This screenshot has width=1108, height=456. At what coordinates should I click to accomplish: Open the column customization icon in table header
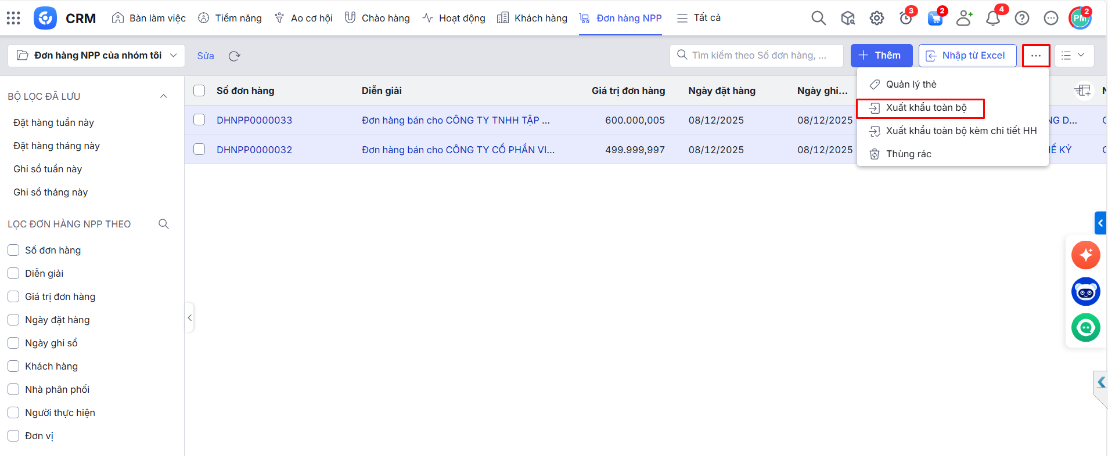(x=1082, y=91)
